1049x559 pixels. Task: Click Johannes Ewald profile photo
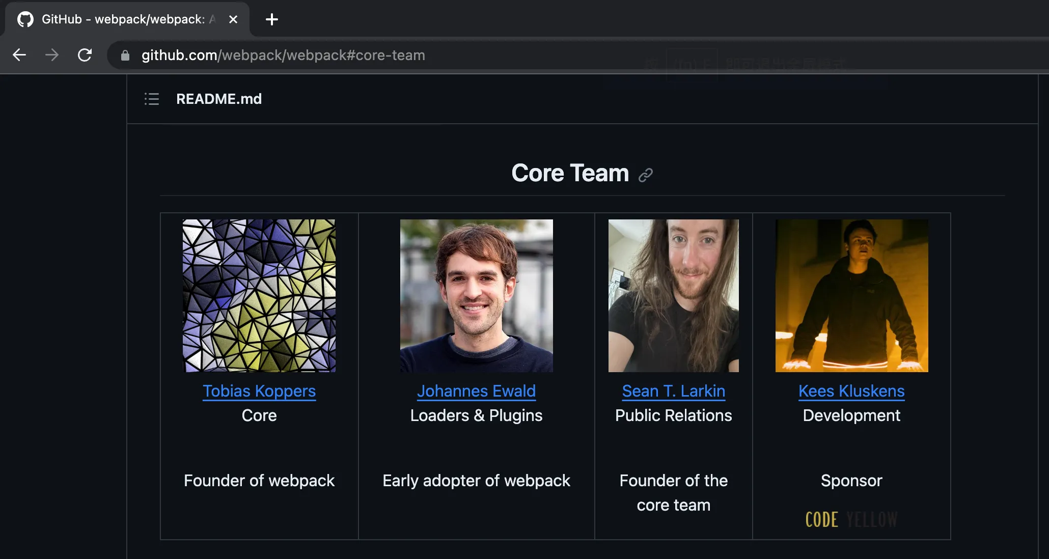pos(476,296)
